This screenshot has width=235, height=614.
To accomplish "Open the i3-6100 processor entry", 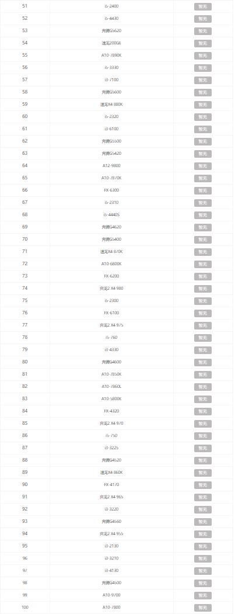I will tap(111, 129).
